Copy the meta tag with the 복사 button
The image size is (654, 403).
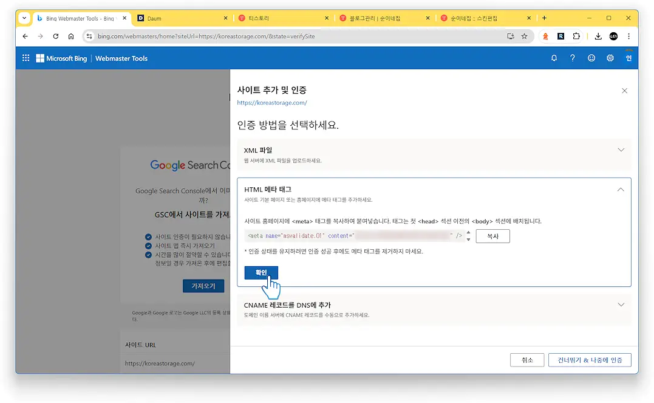pyautogui.click(x=492, y=236)
